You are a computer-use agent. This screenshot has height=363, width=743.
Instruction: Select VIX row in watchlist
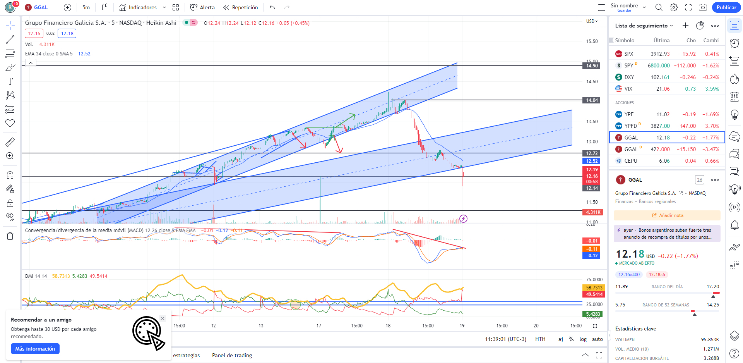pos(667,89)
